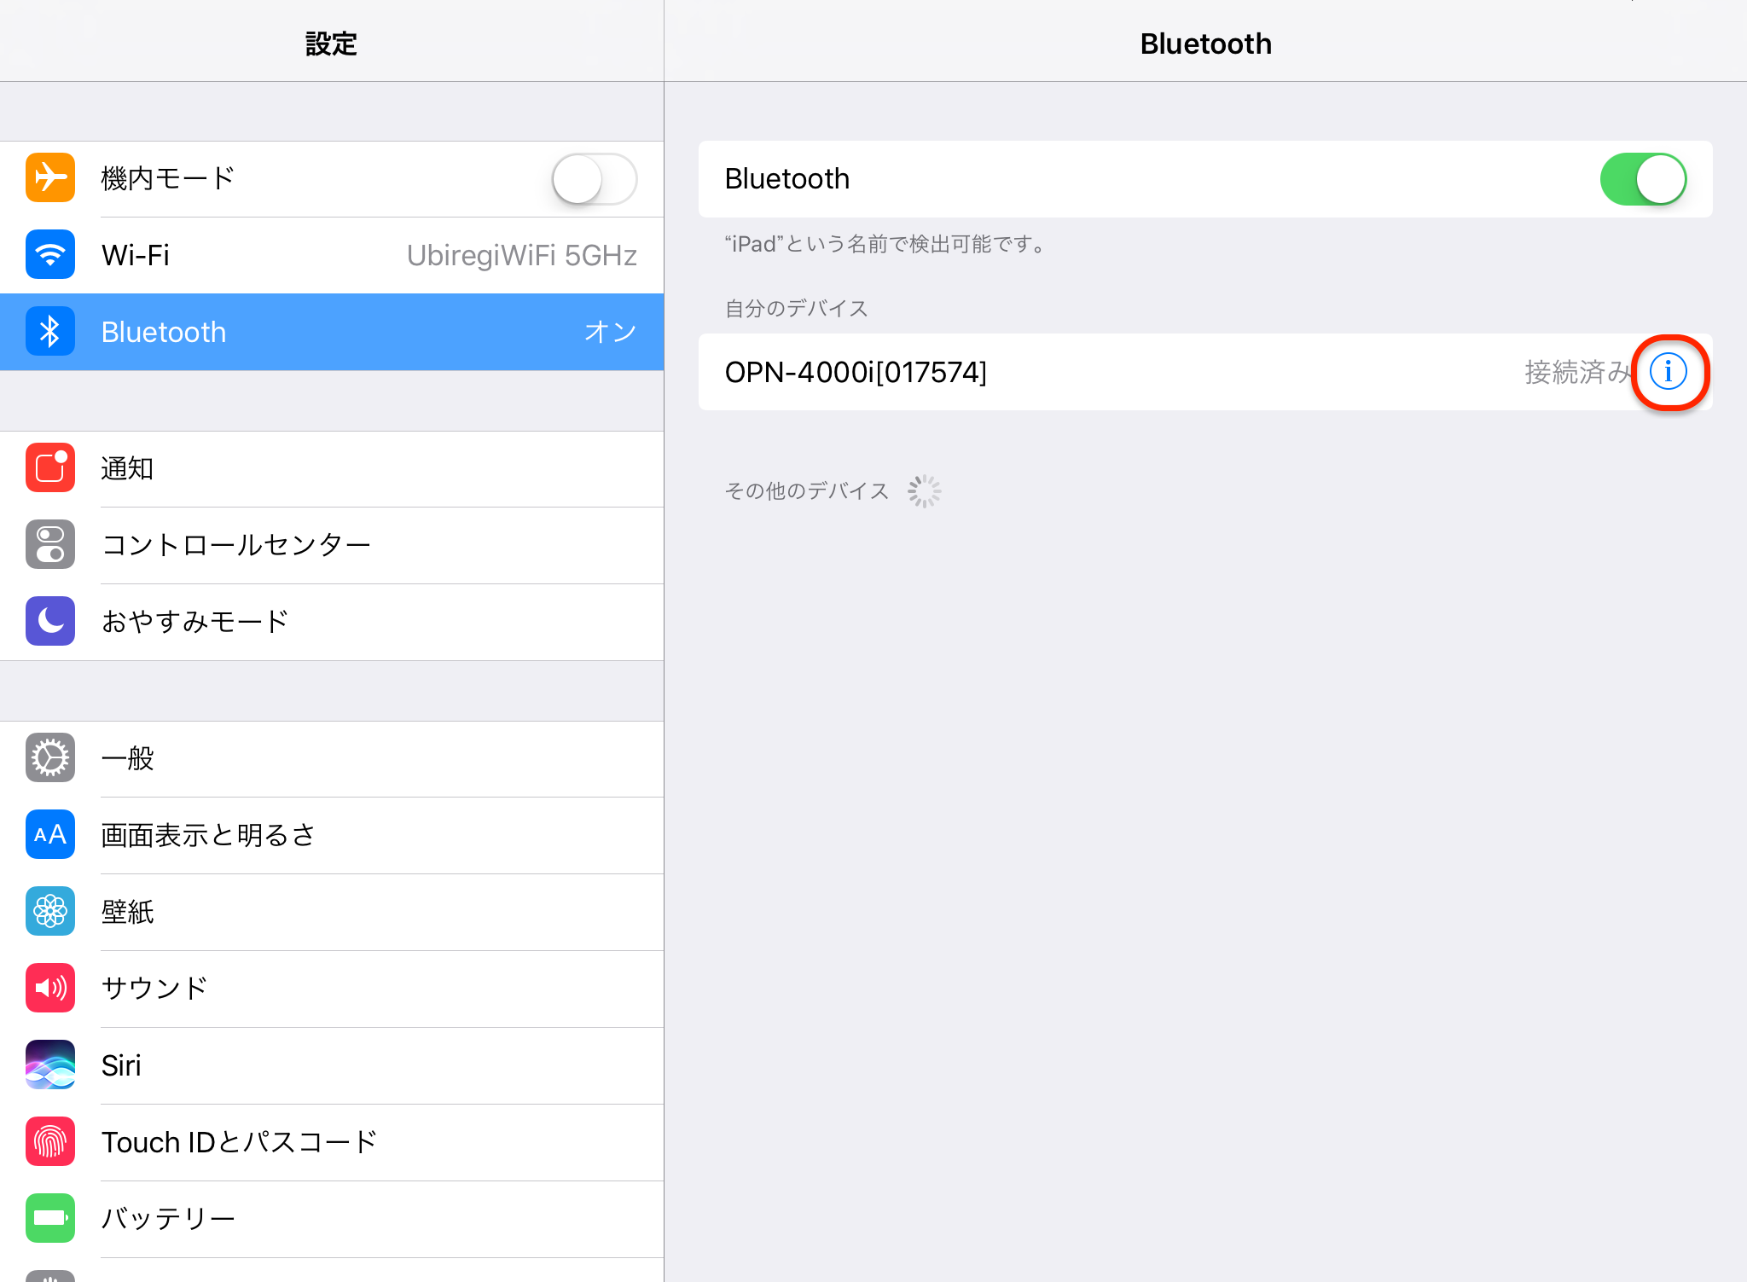The width and height of the screenshot is (1747, 1282).
Task: Tap the 自分のデバイス section label
Action: (796, 308)
